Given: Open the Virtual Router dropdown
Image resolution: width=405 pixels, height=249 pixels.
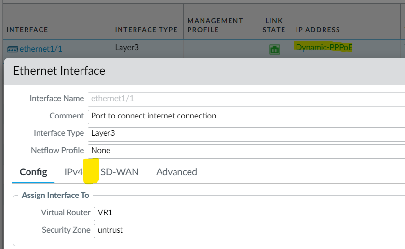Looking at the screenshot, I should 248,212.
